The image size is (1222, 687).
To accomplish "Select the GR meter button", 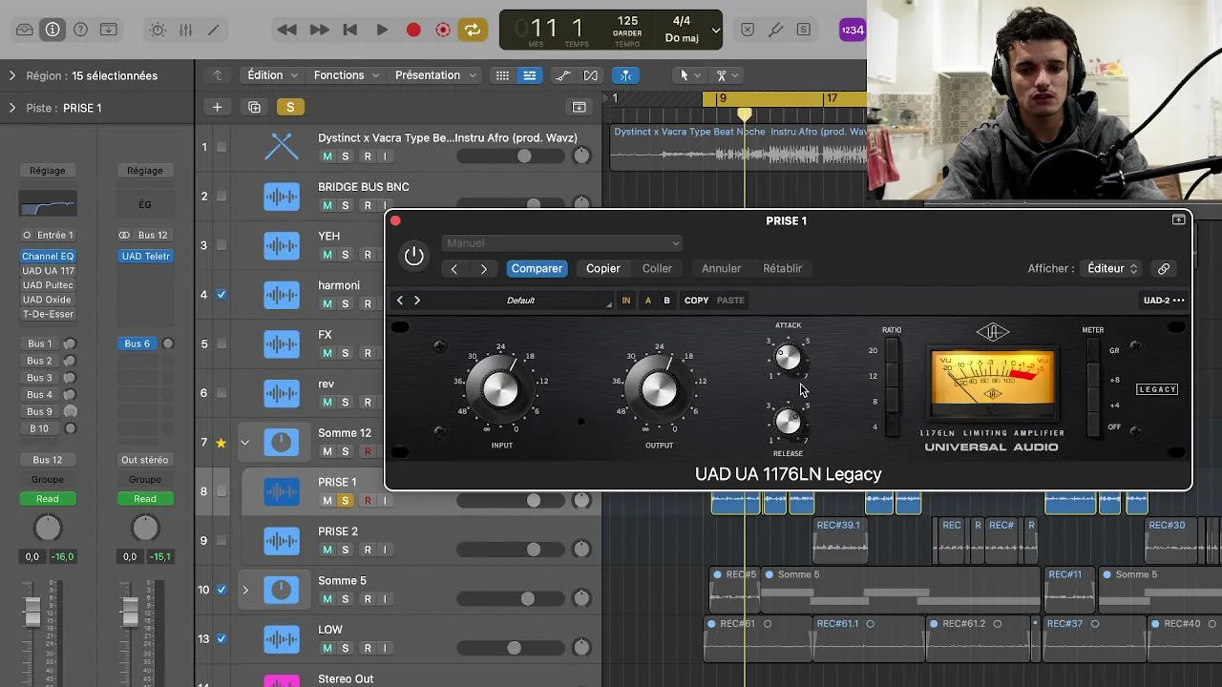I will (1093, 351).
